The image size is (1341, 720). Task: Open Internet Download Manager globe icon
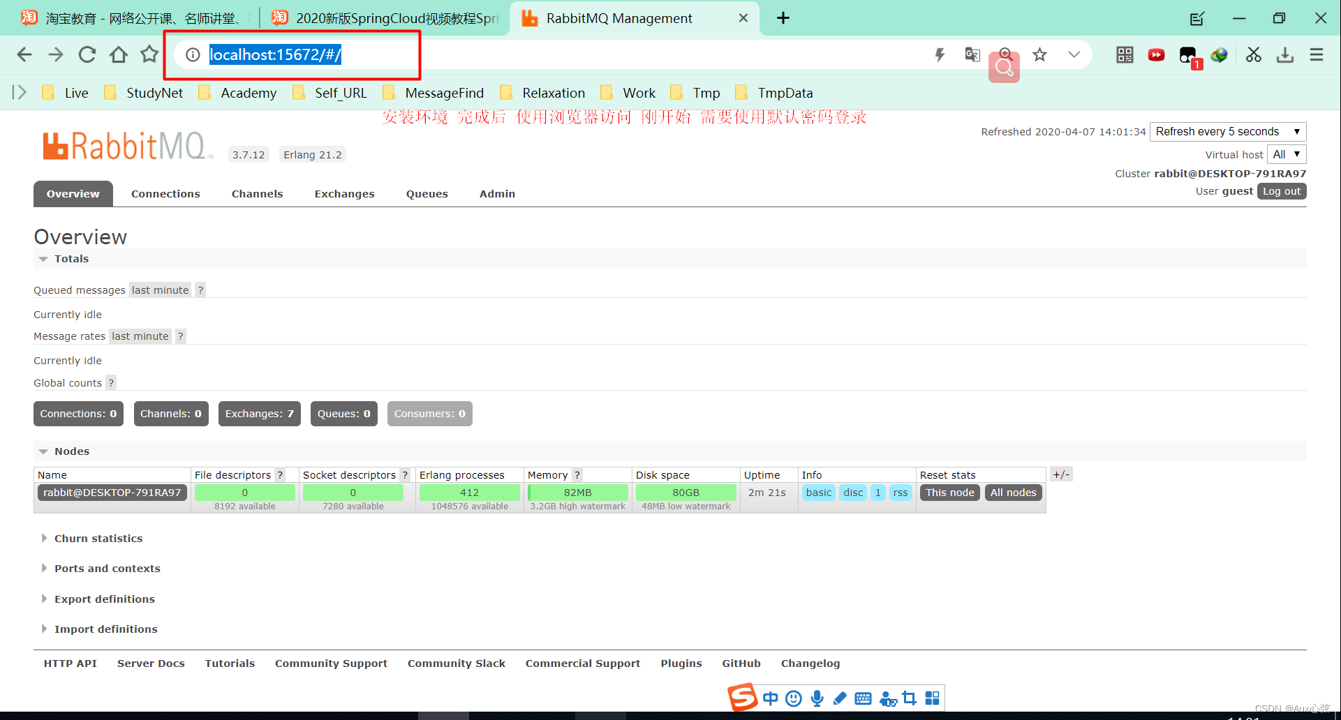(x=1220, y=55)
